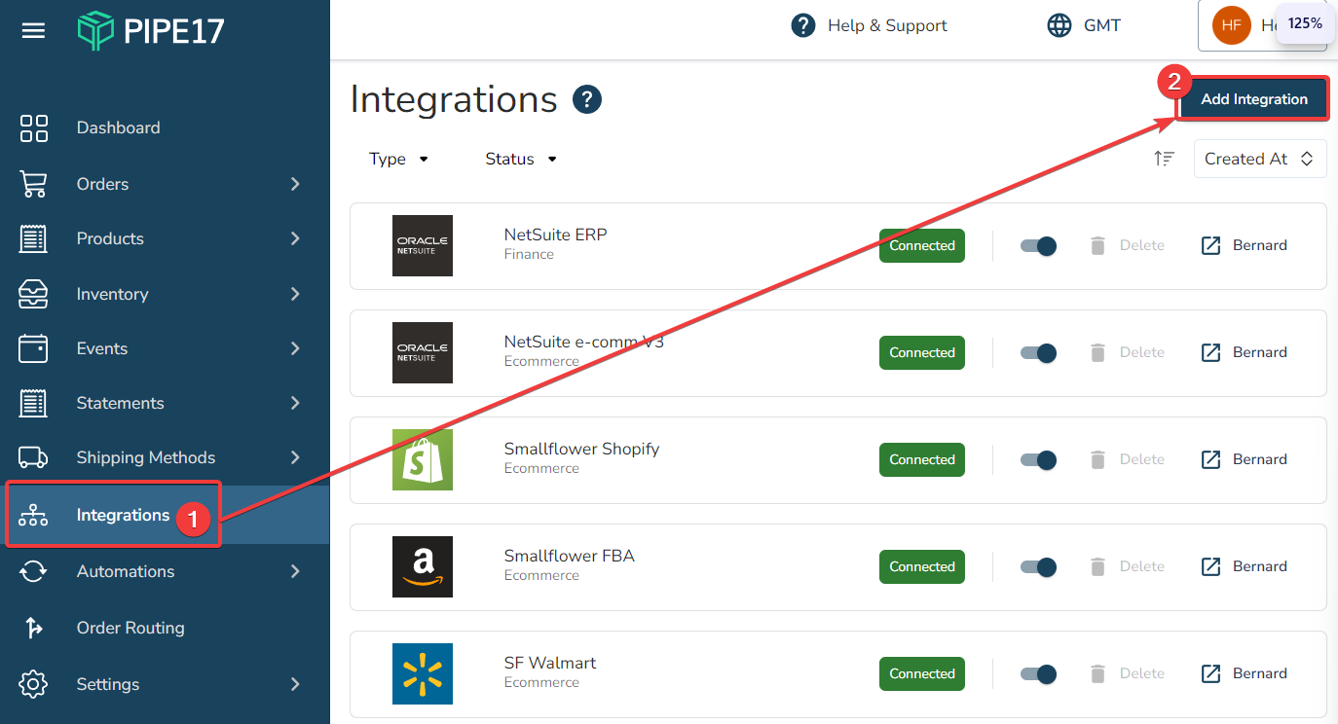Expand the Products submenu chevron

pos(295,238)
